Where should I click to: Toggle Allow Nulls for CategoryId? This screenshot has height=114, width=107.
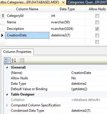tap(97, 16)
